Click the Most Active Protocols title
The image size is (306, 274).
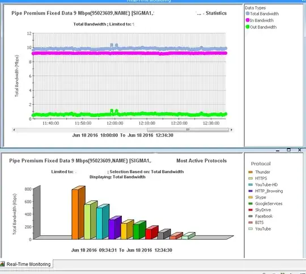[201, 161]
